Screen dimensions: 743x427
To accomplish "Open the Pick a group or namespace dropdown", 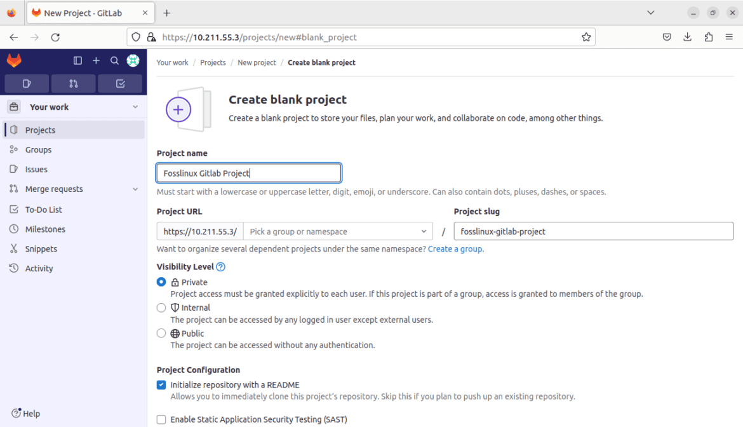I will click(x=337, y=231).
